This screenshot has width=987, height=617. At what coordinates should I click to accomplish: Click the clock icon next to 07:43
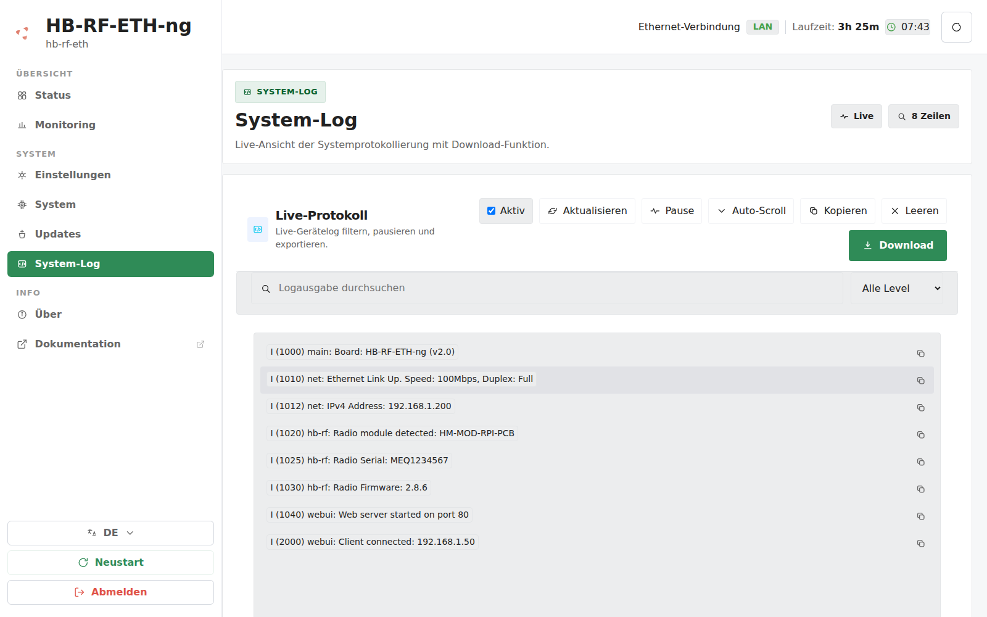click(x=891, y=27)
